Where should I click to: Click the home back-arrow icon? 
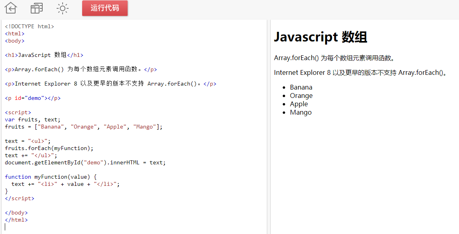tap(11, 8)
